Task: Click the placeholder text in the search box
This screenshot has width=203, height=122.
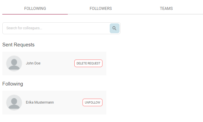Action: [x=24, y=28]
